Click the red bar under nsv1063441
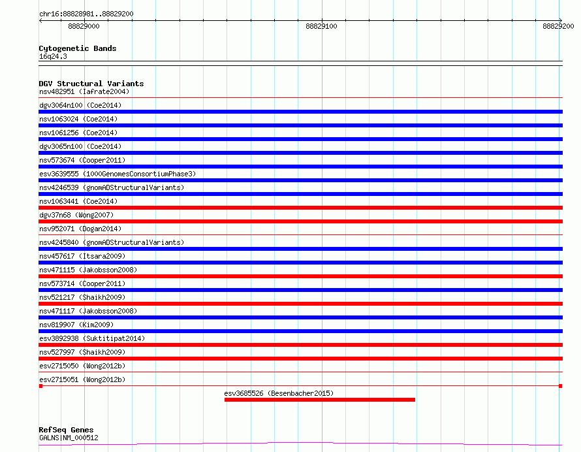Viewport: 581px width, 452px height. pos(300,208)
